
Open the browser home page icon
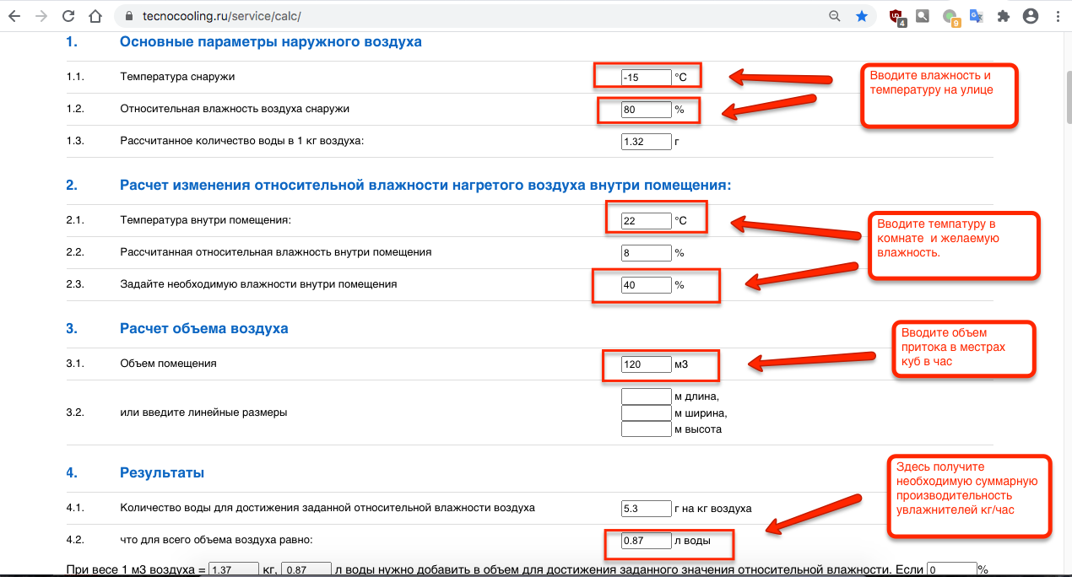pyautogui.click(x=95, y=16)
